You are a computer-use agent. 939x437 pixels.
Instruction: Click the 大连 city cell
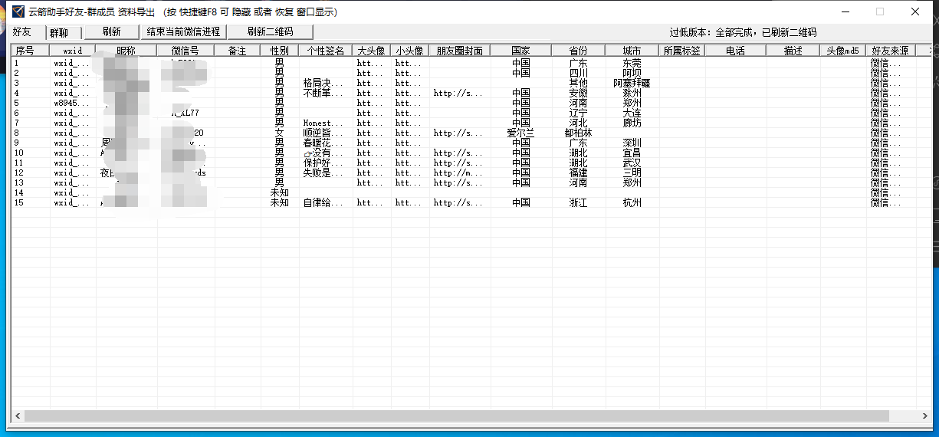click(632, 113)
